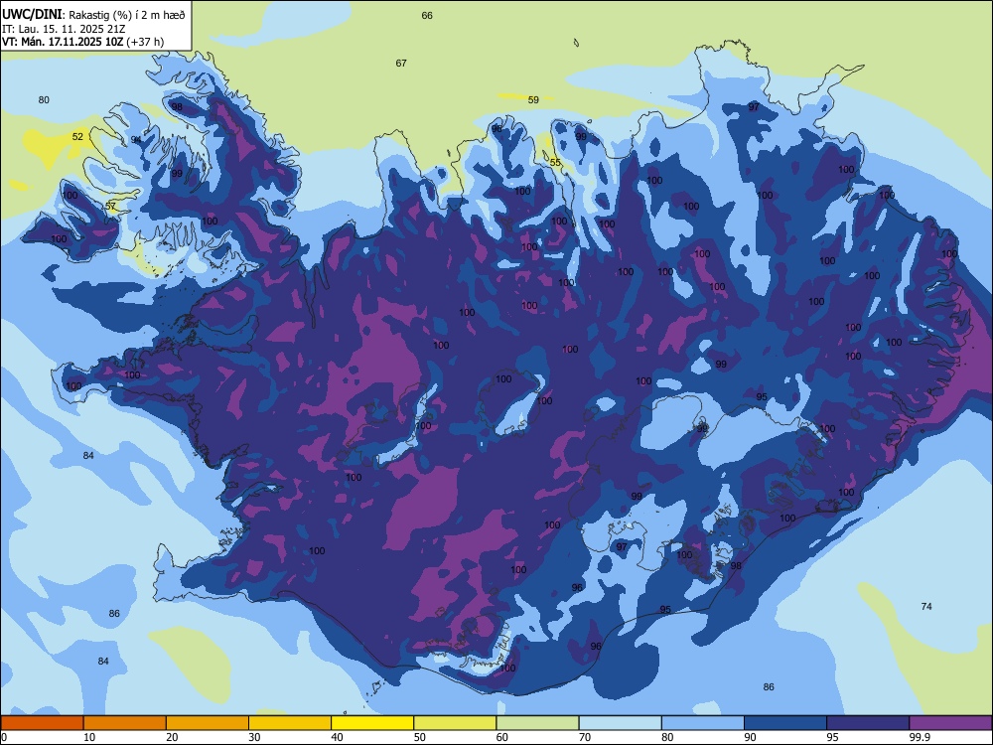The image size is (993, 745).
Task: Click the humidity value 57 on the map
Action: tap(111, 206)
